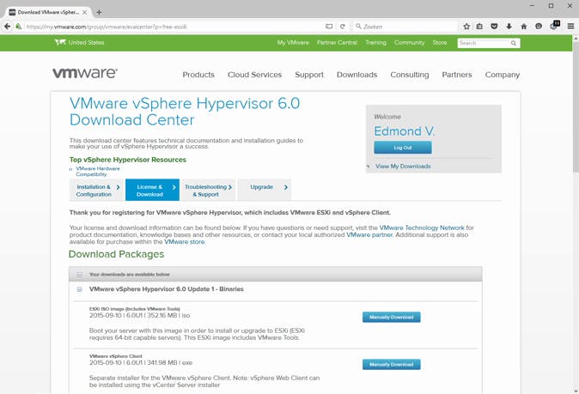Collapse the vSphere Hypervisor 6.0 Update 1 Binaries row
This screenshot has width=579, height=394.
(x=79, y=289)
